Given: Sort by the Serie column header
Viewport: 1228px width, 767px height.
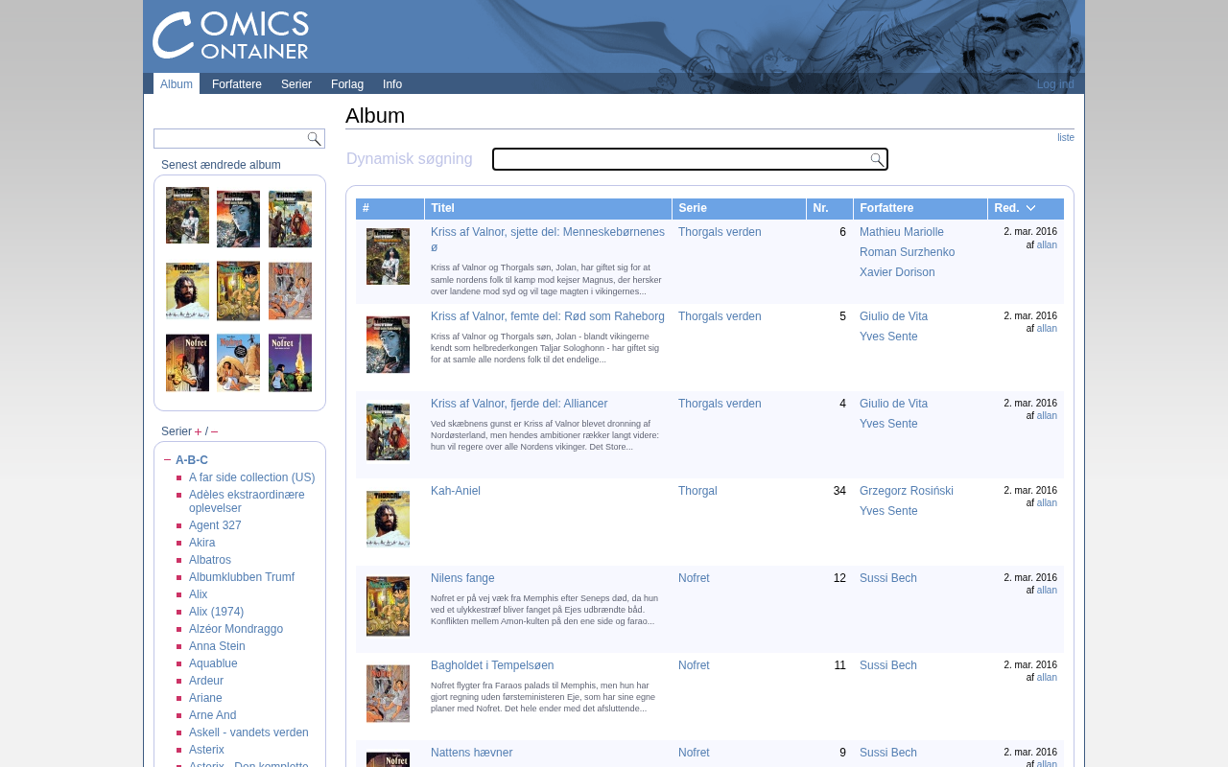Looking at the screenshot, I should [x=739, y=209].
